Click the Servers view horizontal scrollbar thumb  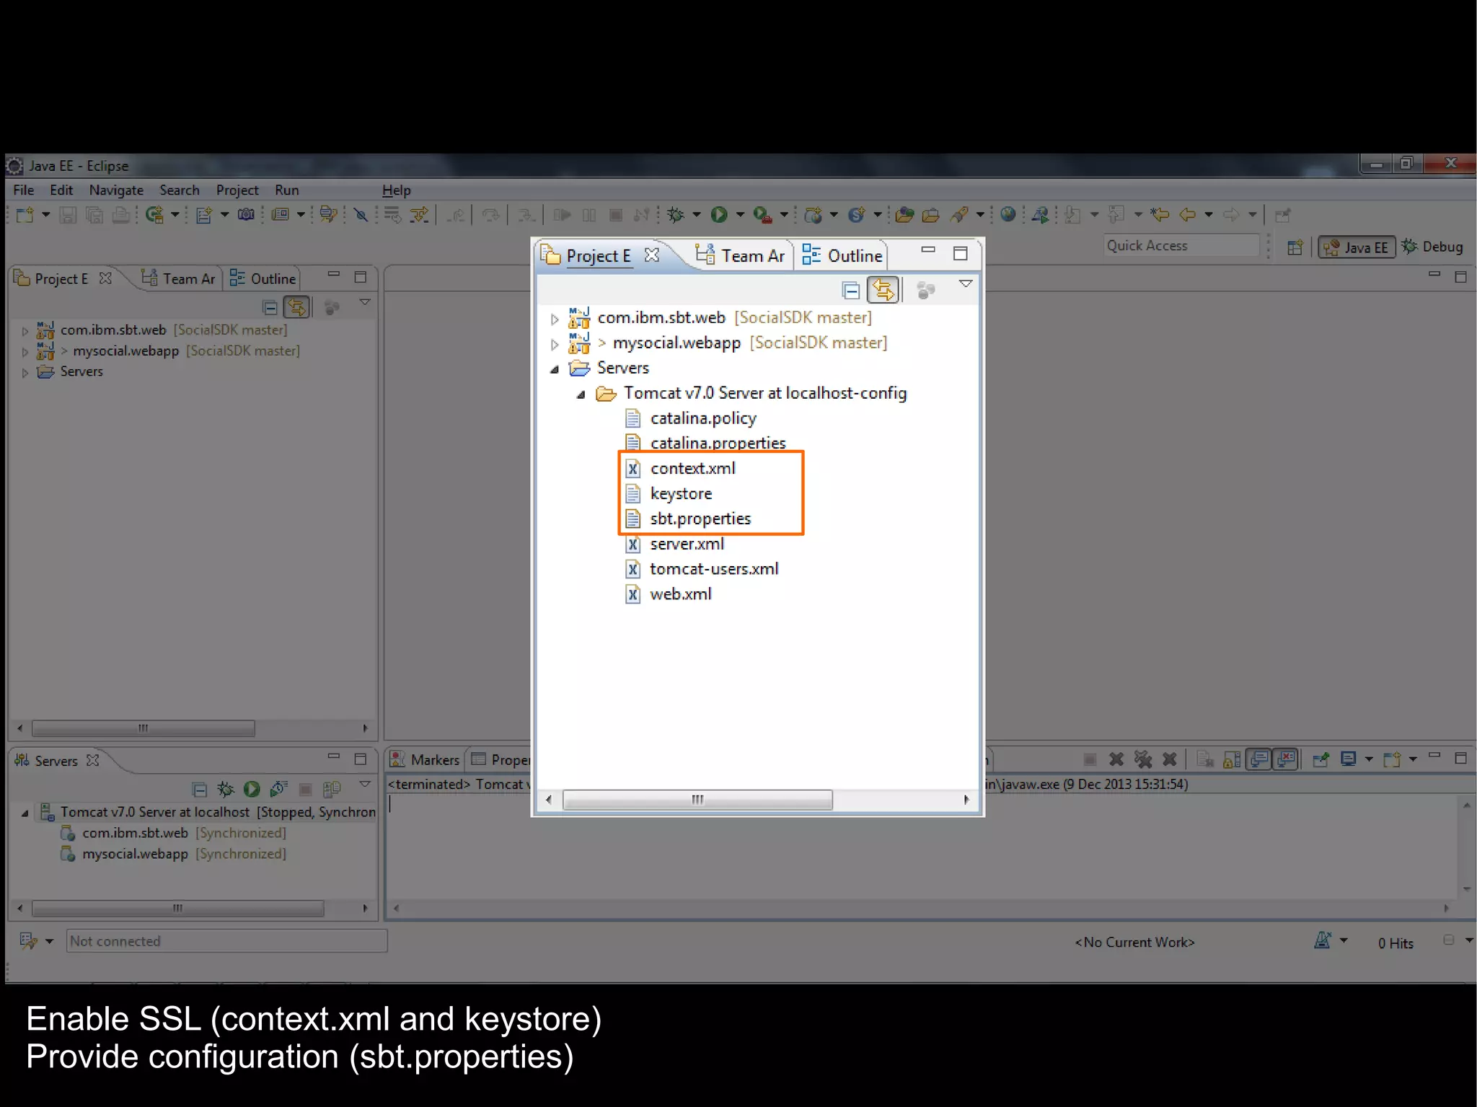[177, 909]
